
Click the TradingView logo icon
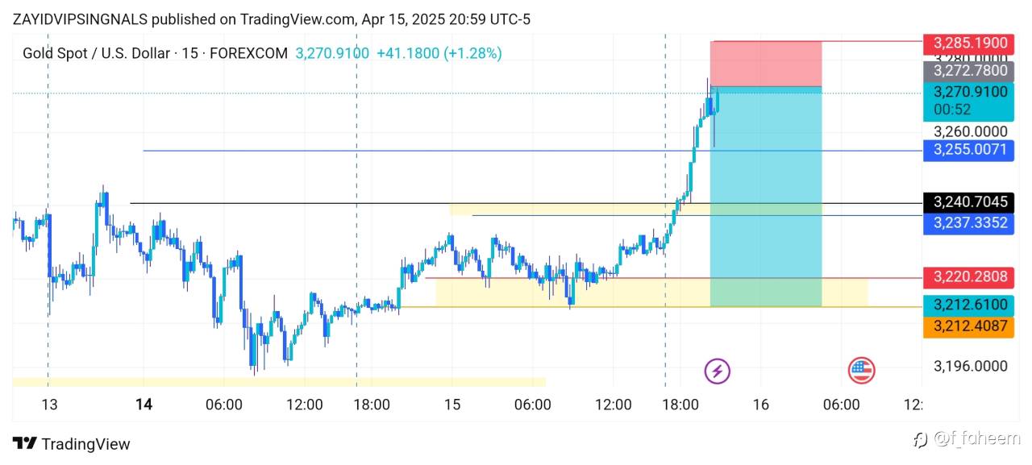[24, 443]
